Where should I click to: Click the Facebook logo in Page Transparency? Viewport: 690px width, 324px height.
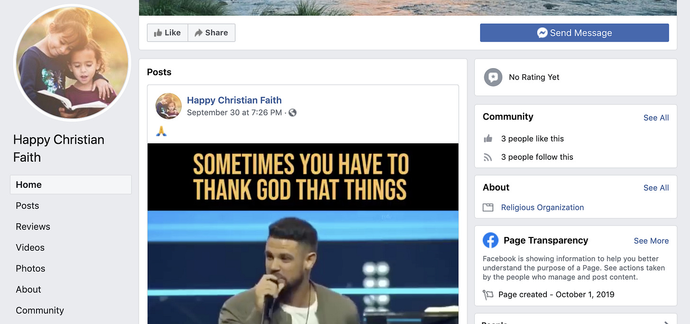pos(490,240)
